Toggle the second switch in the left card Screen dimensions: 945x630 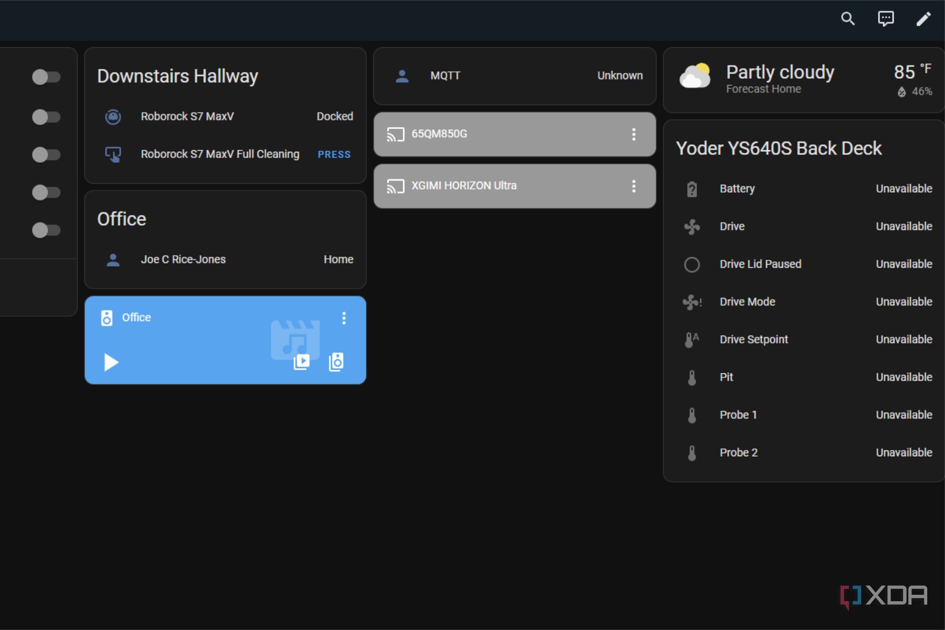[46, 117]
